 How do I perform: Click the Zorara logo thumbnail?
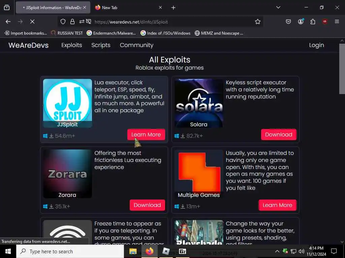click(67, 174)
